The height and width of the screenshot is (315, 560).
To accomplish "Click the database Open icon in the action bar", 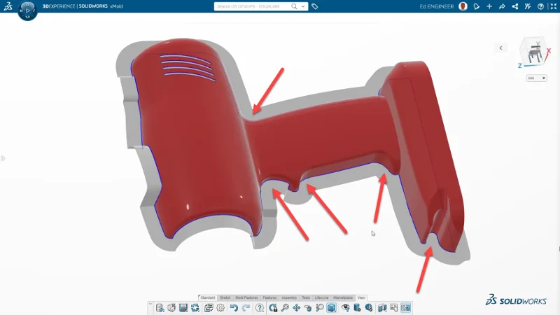I will (160, 308).
